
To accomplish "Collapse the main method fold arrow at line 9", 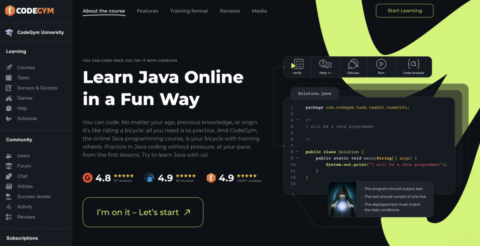I will (x=297, y=158).
